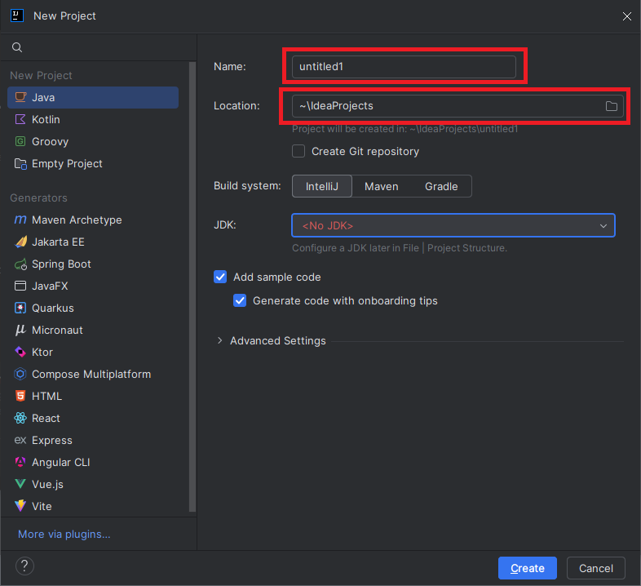Click the Create button

[528, 568]
